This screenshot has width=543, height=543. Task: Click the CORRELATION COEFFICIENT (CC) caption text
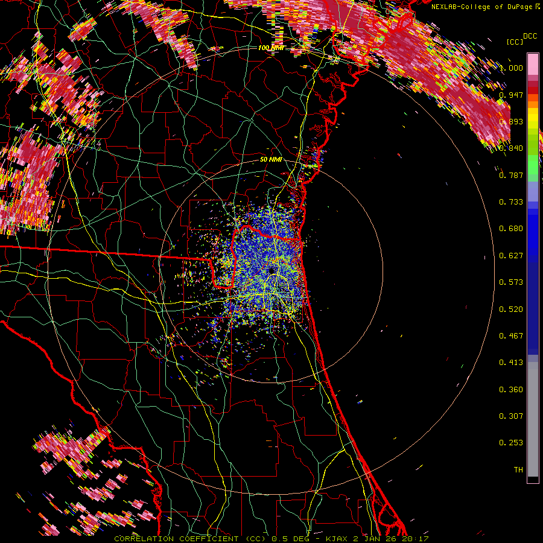click(190, 539)
